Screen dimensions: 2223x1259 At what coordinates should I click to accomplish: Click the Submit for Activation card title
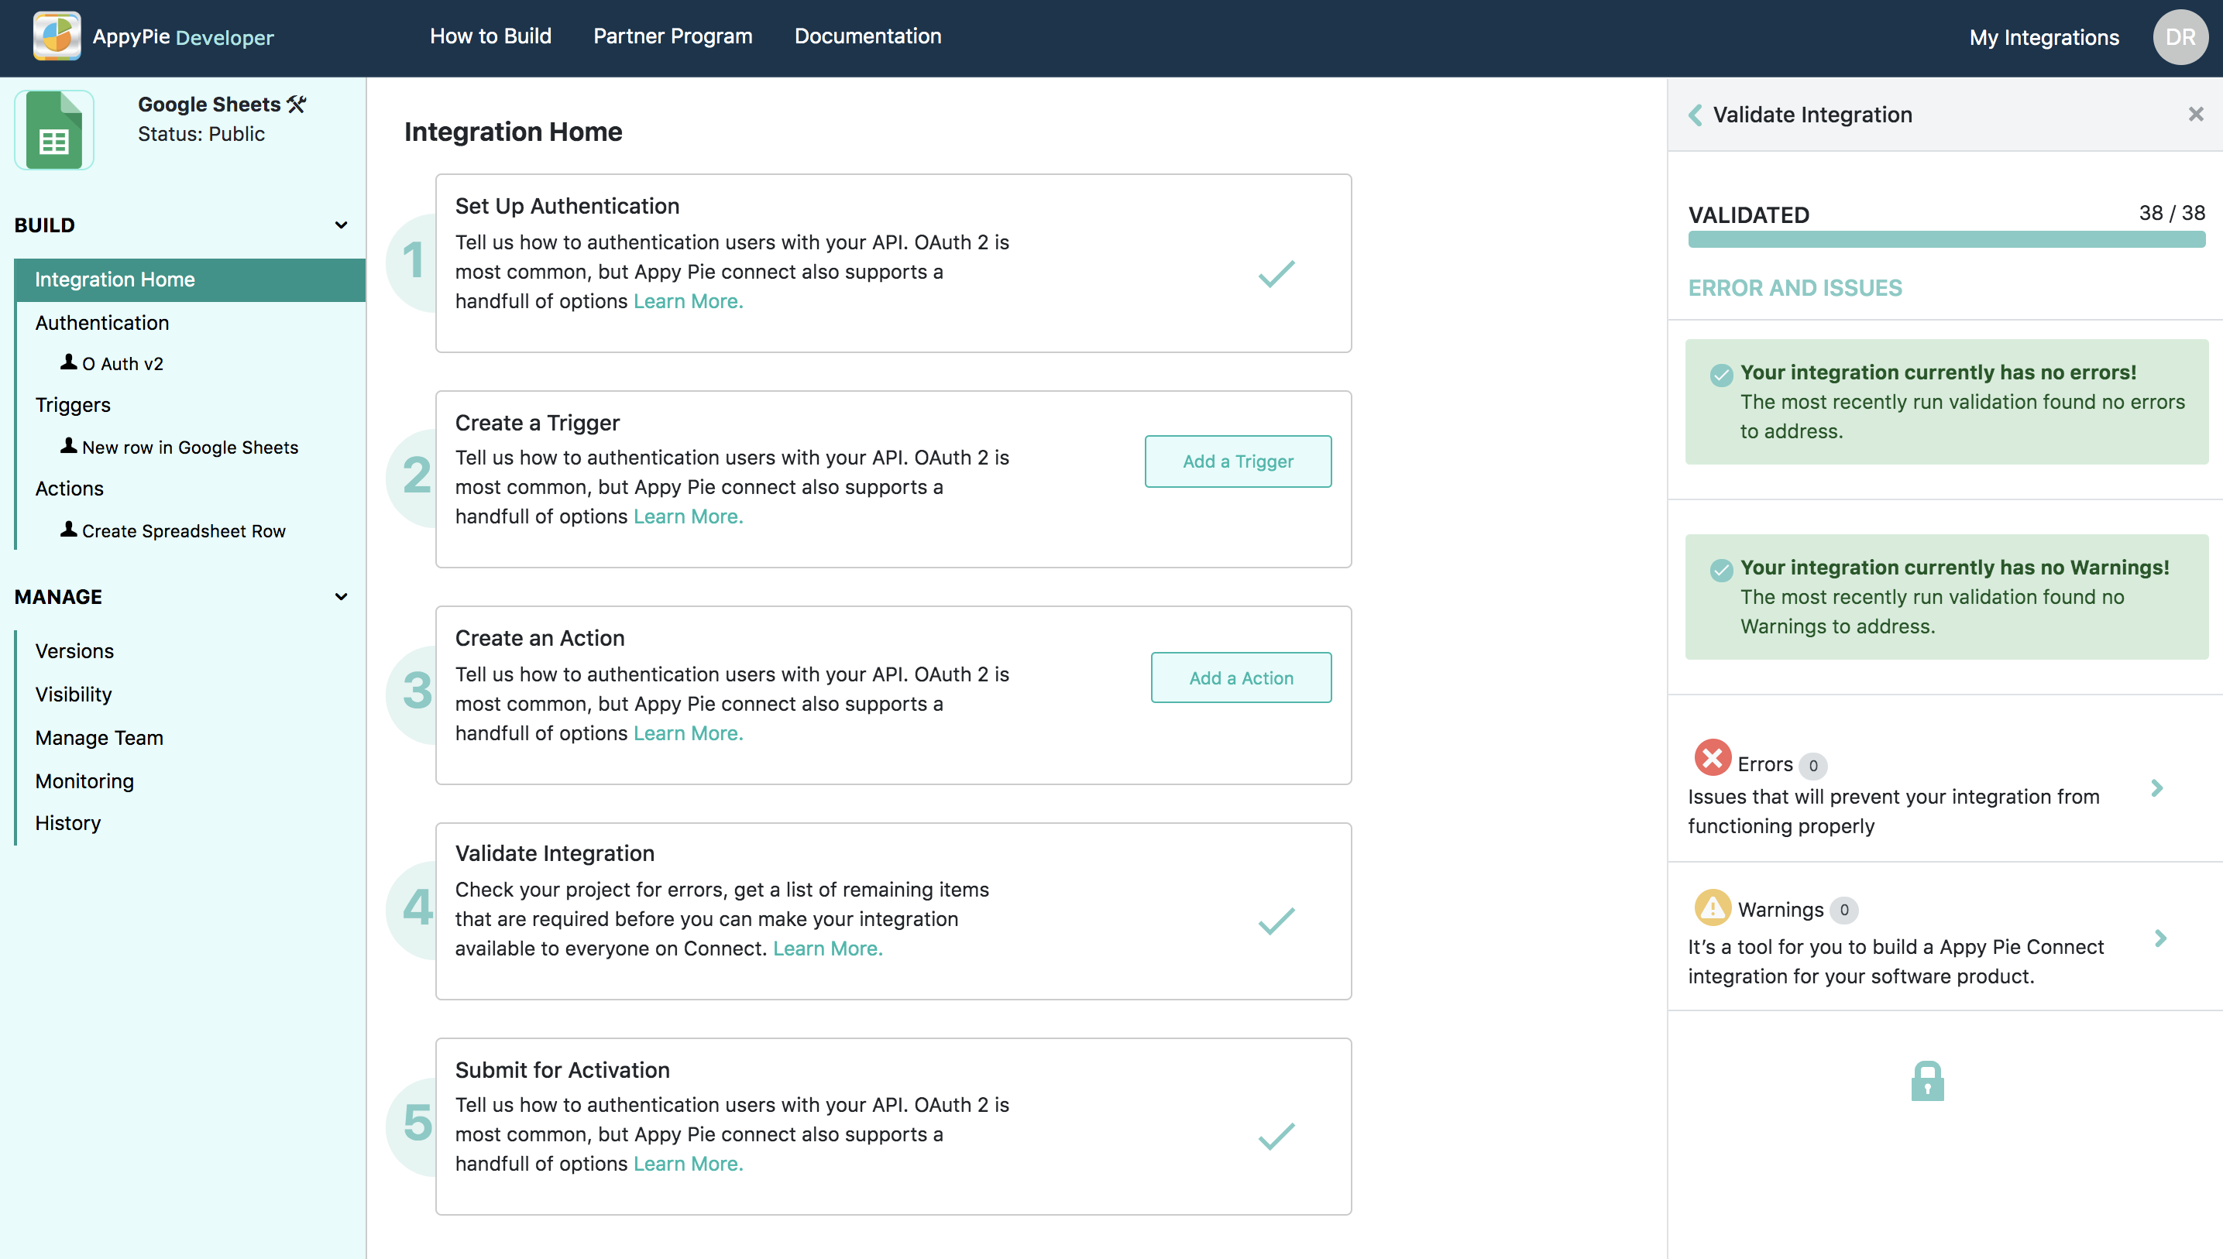pos(562,1069)
